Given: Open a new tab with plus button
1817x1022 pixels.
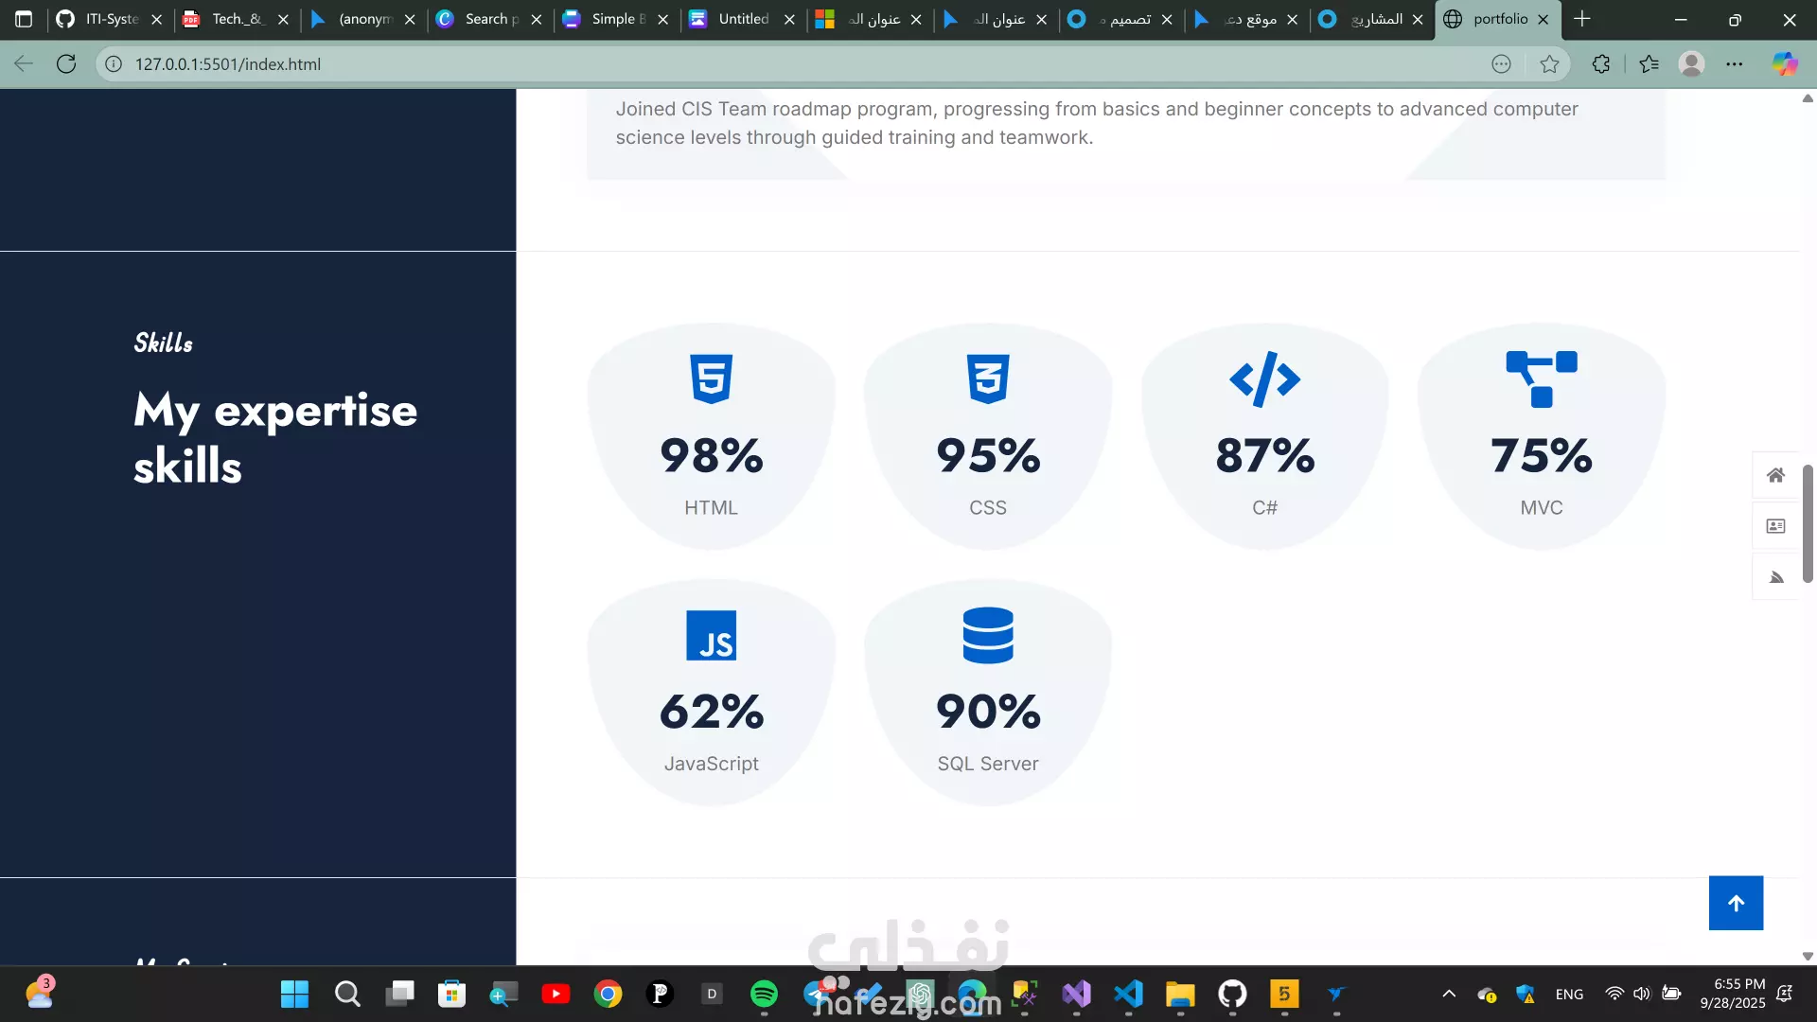Looking at the screenshot, I should (1582, 19).
